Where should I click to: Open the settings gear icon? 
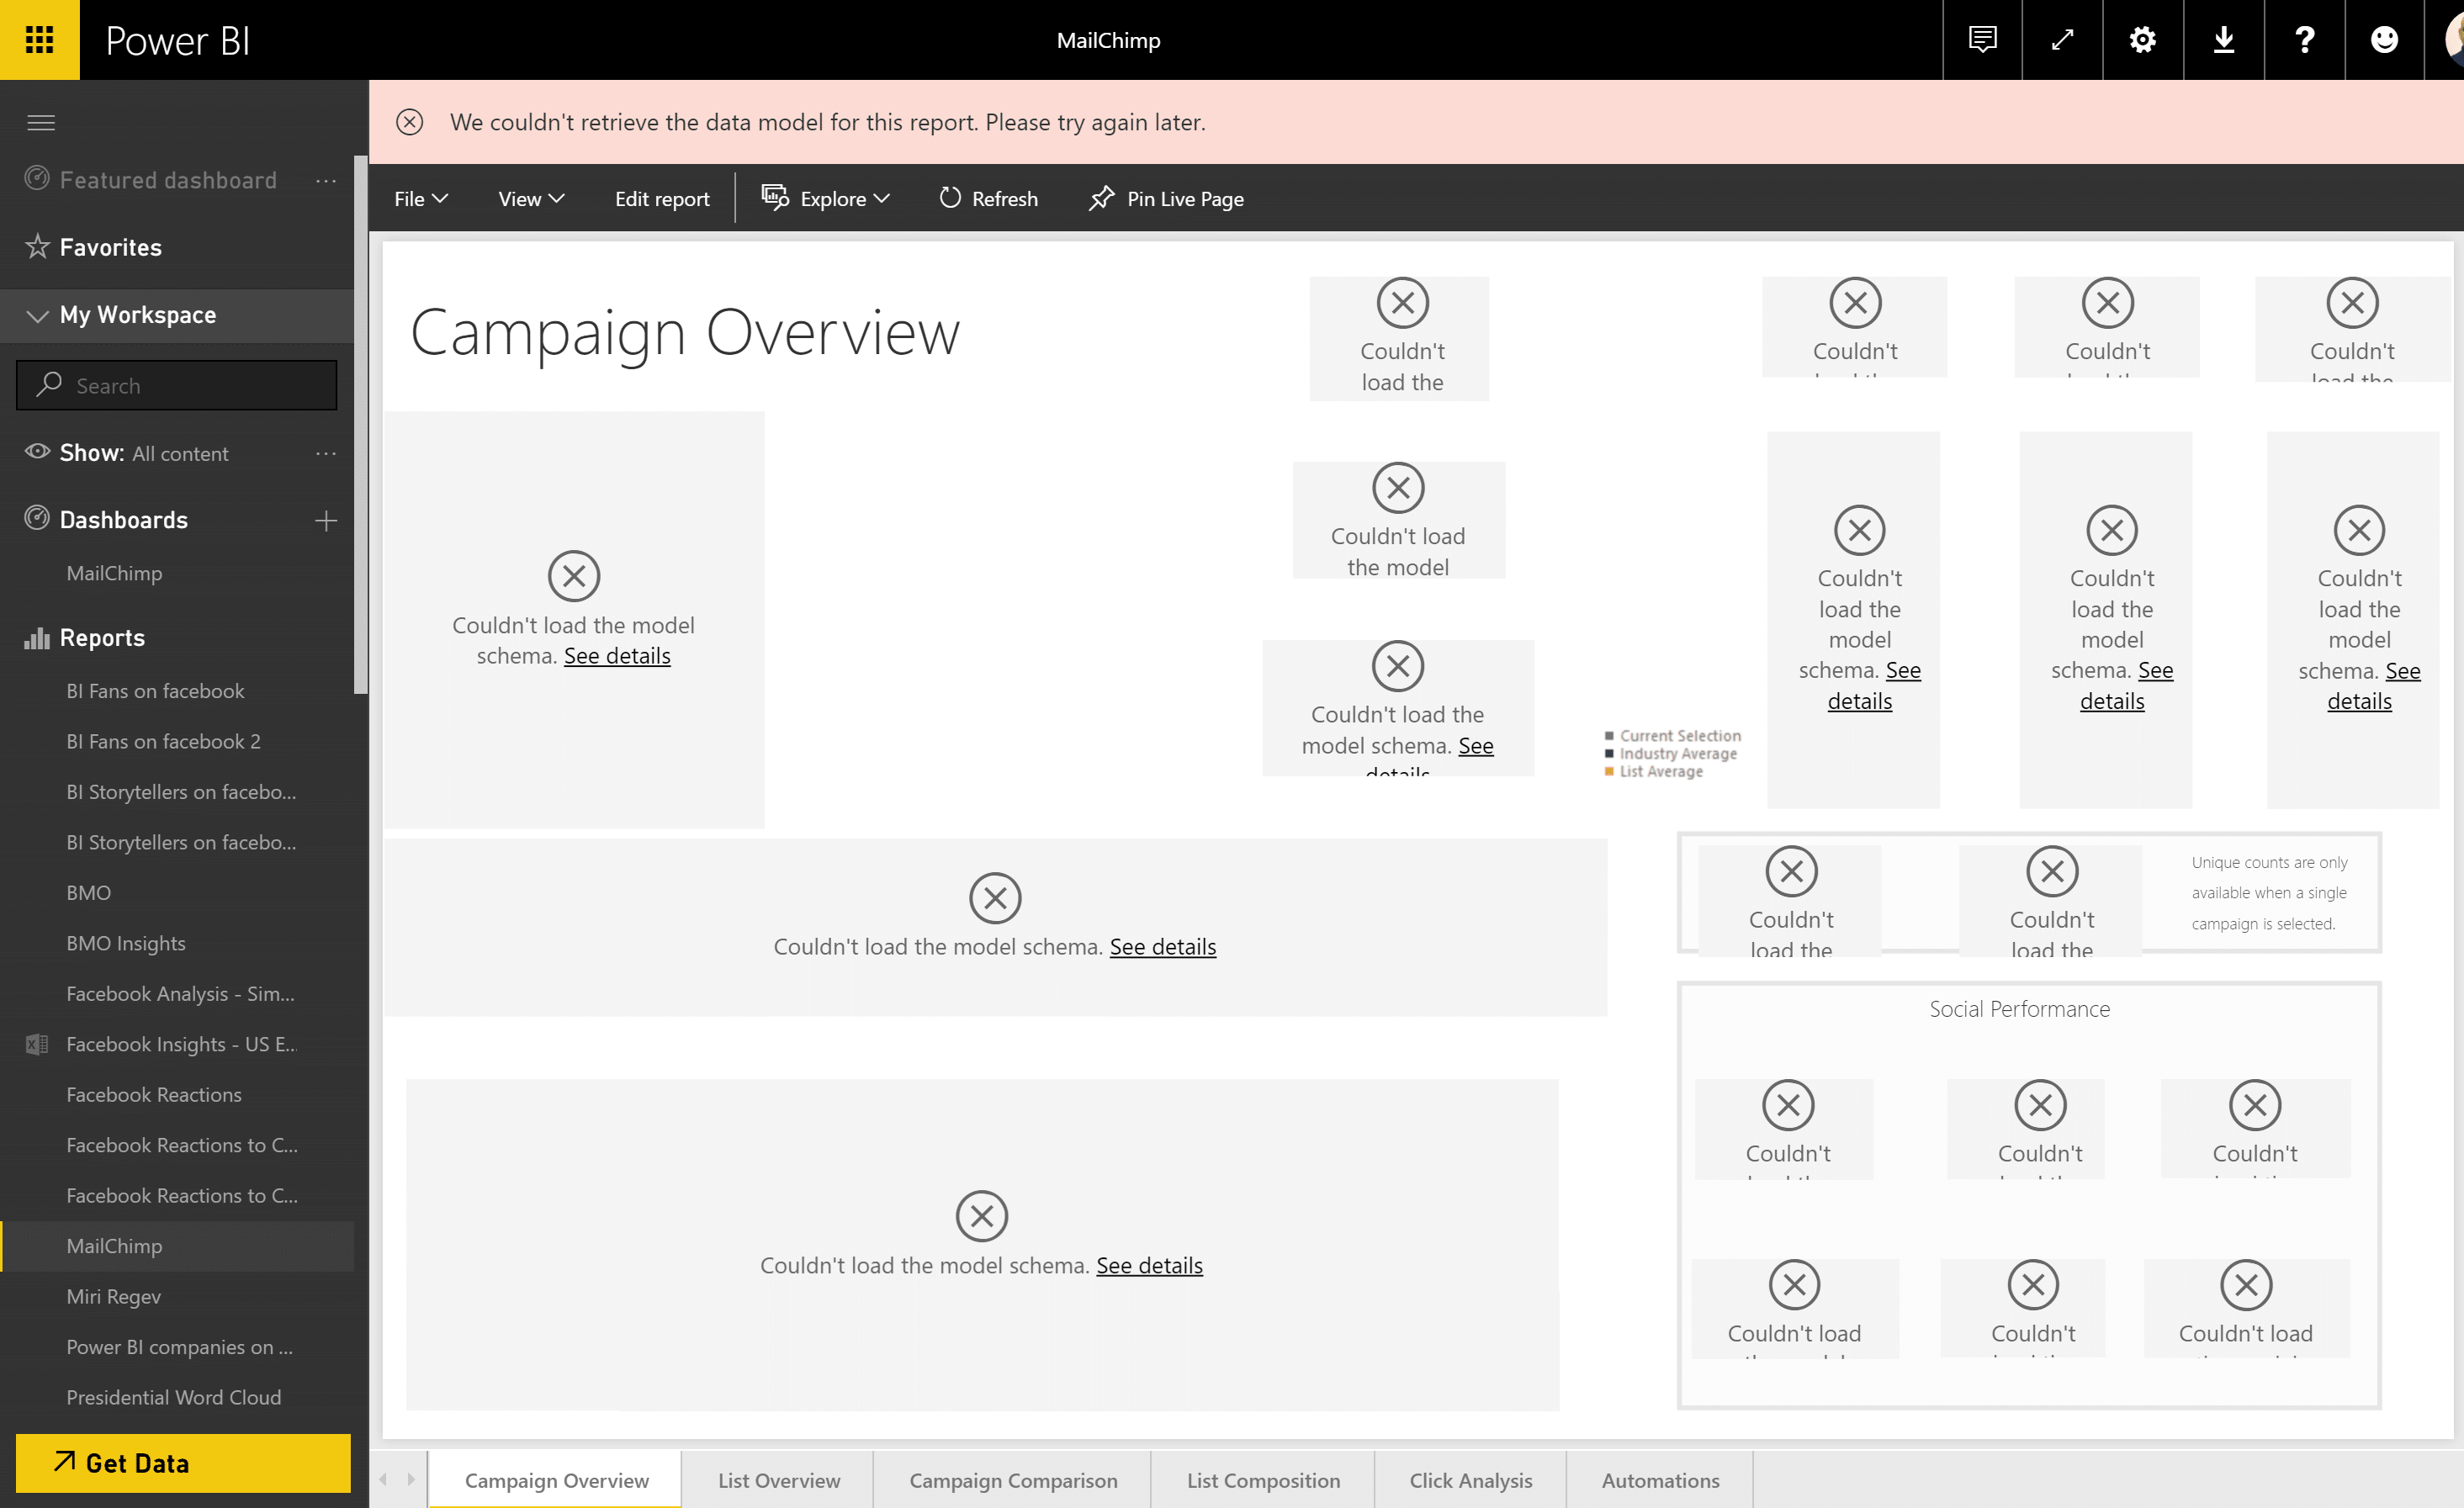(x=2142, y=40)
